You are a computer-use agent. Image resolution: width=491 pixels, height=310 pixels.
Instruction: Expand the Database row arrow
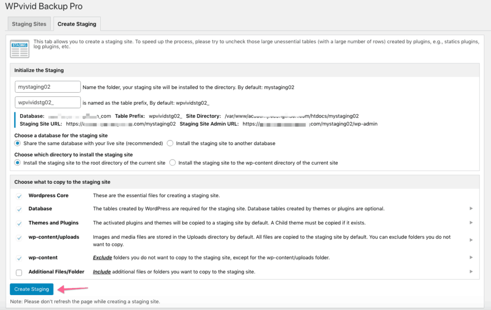[x=471, y=208]
